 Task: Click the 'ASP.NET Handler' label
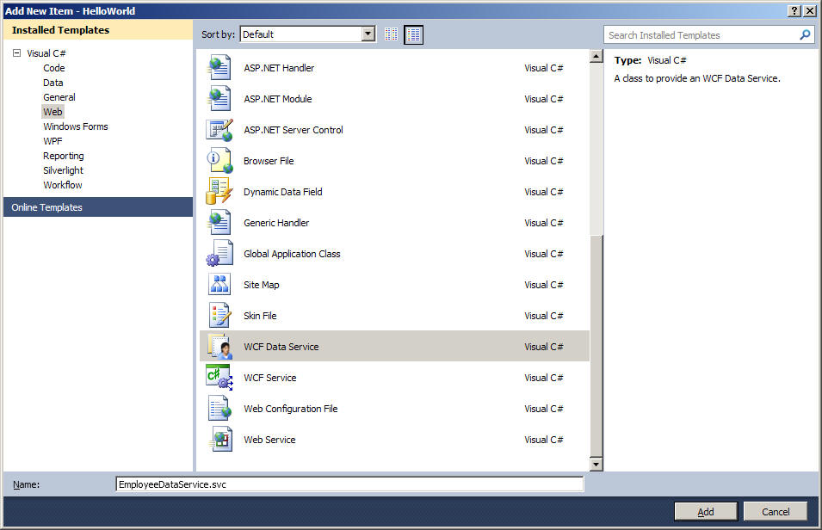279,68
